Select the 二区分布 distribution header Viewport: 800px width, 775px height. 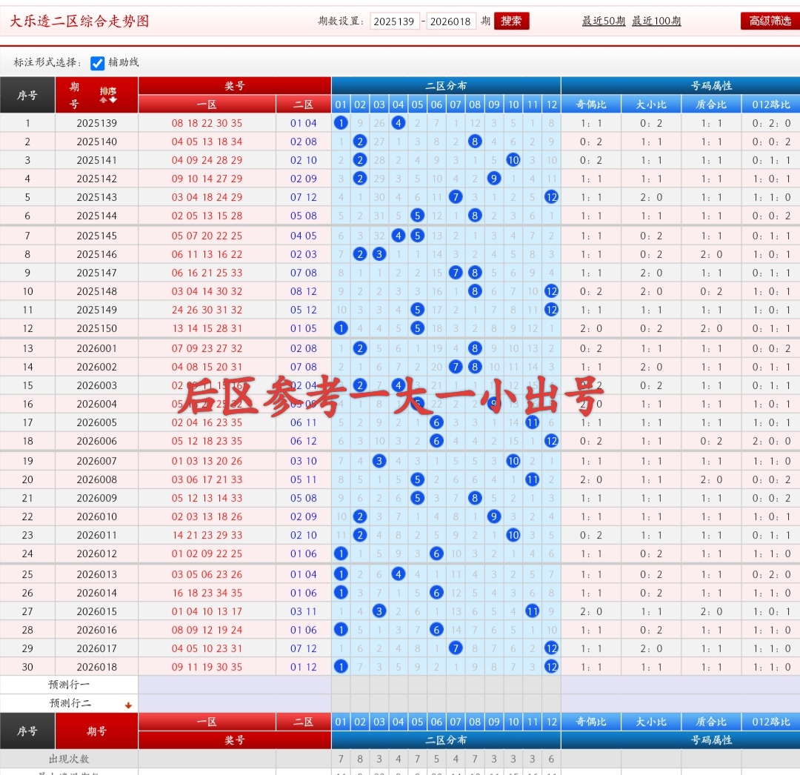(x=445, y=85)
